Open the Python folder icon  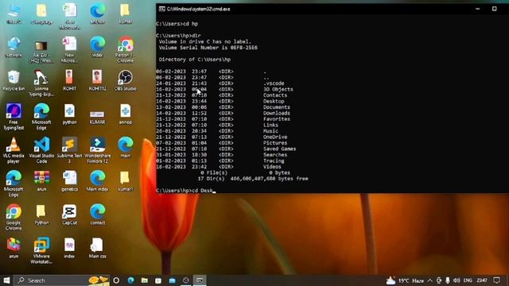click(41, 214)
